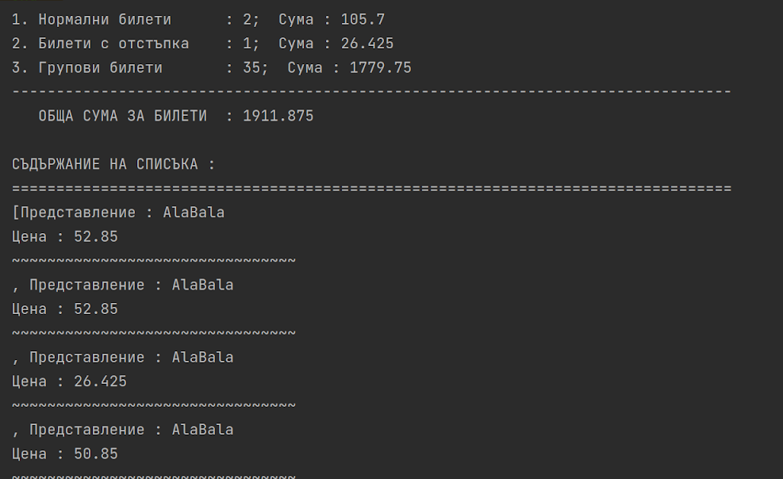This screenshot has width=783, height=479.
Task: Click the equals-sign separator line
Action: pyautogui.click(x=371, y=189)
